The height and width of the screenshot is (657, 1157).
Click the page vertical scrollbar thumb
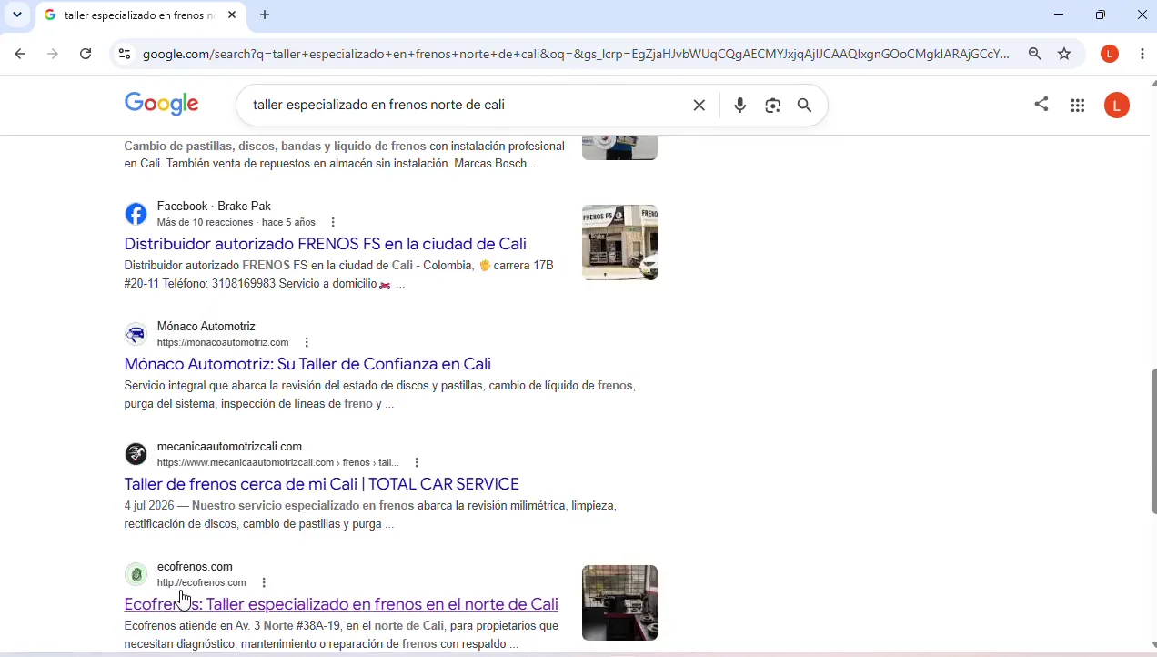pyautogui.click(x=1153, y=441)
